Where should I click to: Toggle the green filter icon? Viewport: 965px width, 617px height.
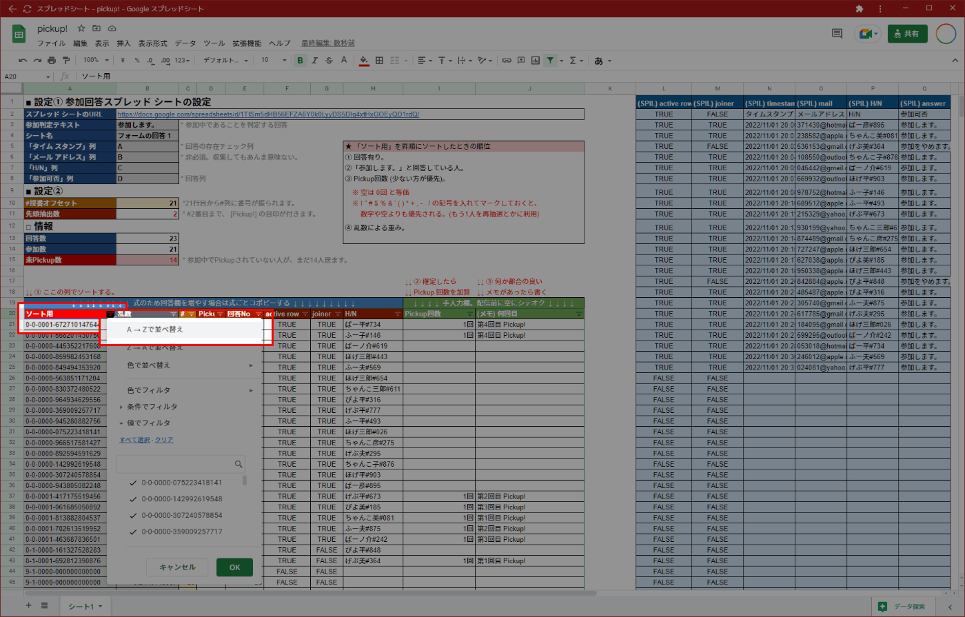pyautogui.click(x=550, y=61)
